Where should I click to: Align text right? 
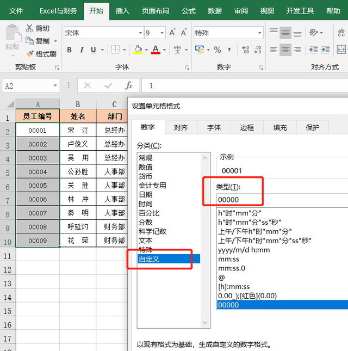point(297,50)
